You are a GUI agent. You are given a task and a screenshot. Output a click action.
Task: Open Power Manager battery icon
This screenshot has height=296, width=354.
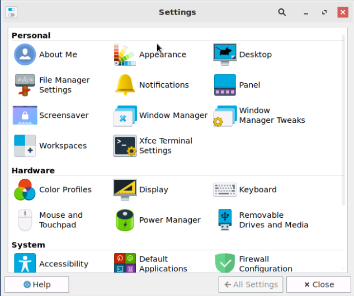click(125, 220)
